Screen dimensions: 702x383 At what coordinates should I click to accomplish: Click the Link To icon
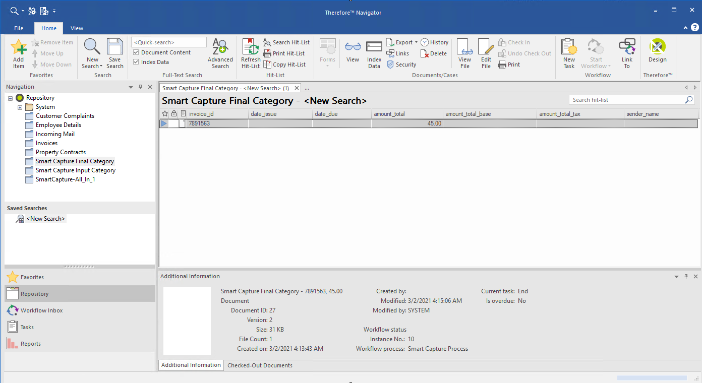coord(627,47)
